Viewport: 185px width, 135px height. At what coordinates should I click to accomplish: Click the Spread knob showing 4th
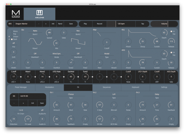49,33
